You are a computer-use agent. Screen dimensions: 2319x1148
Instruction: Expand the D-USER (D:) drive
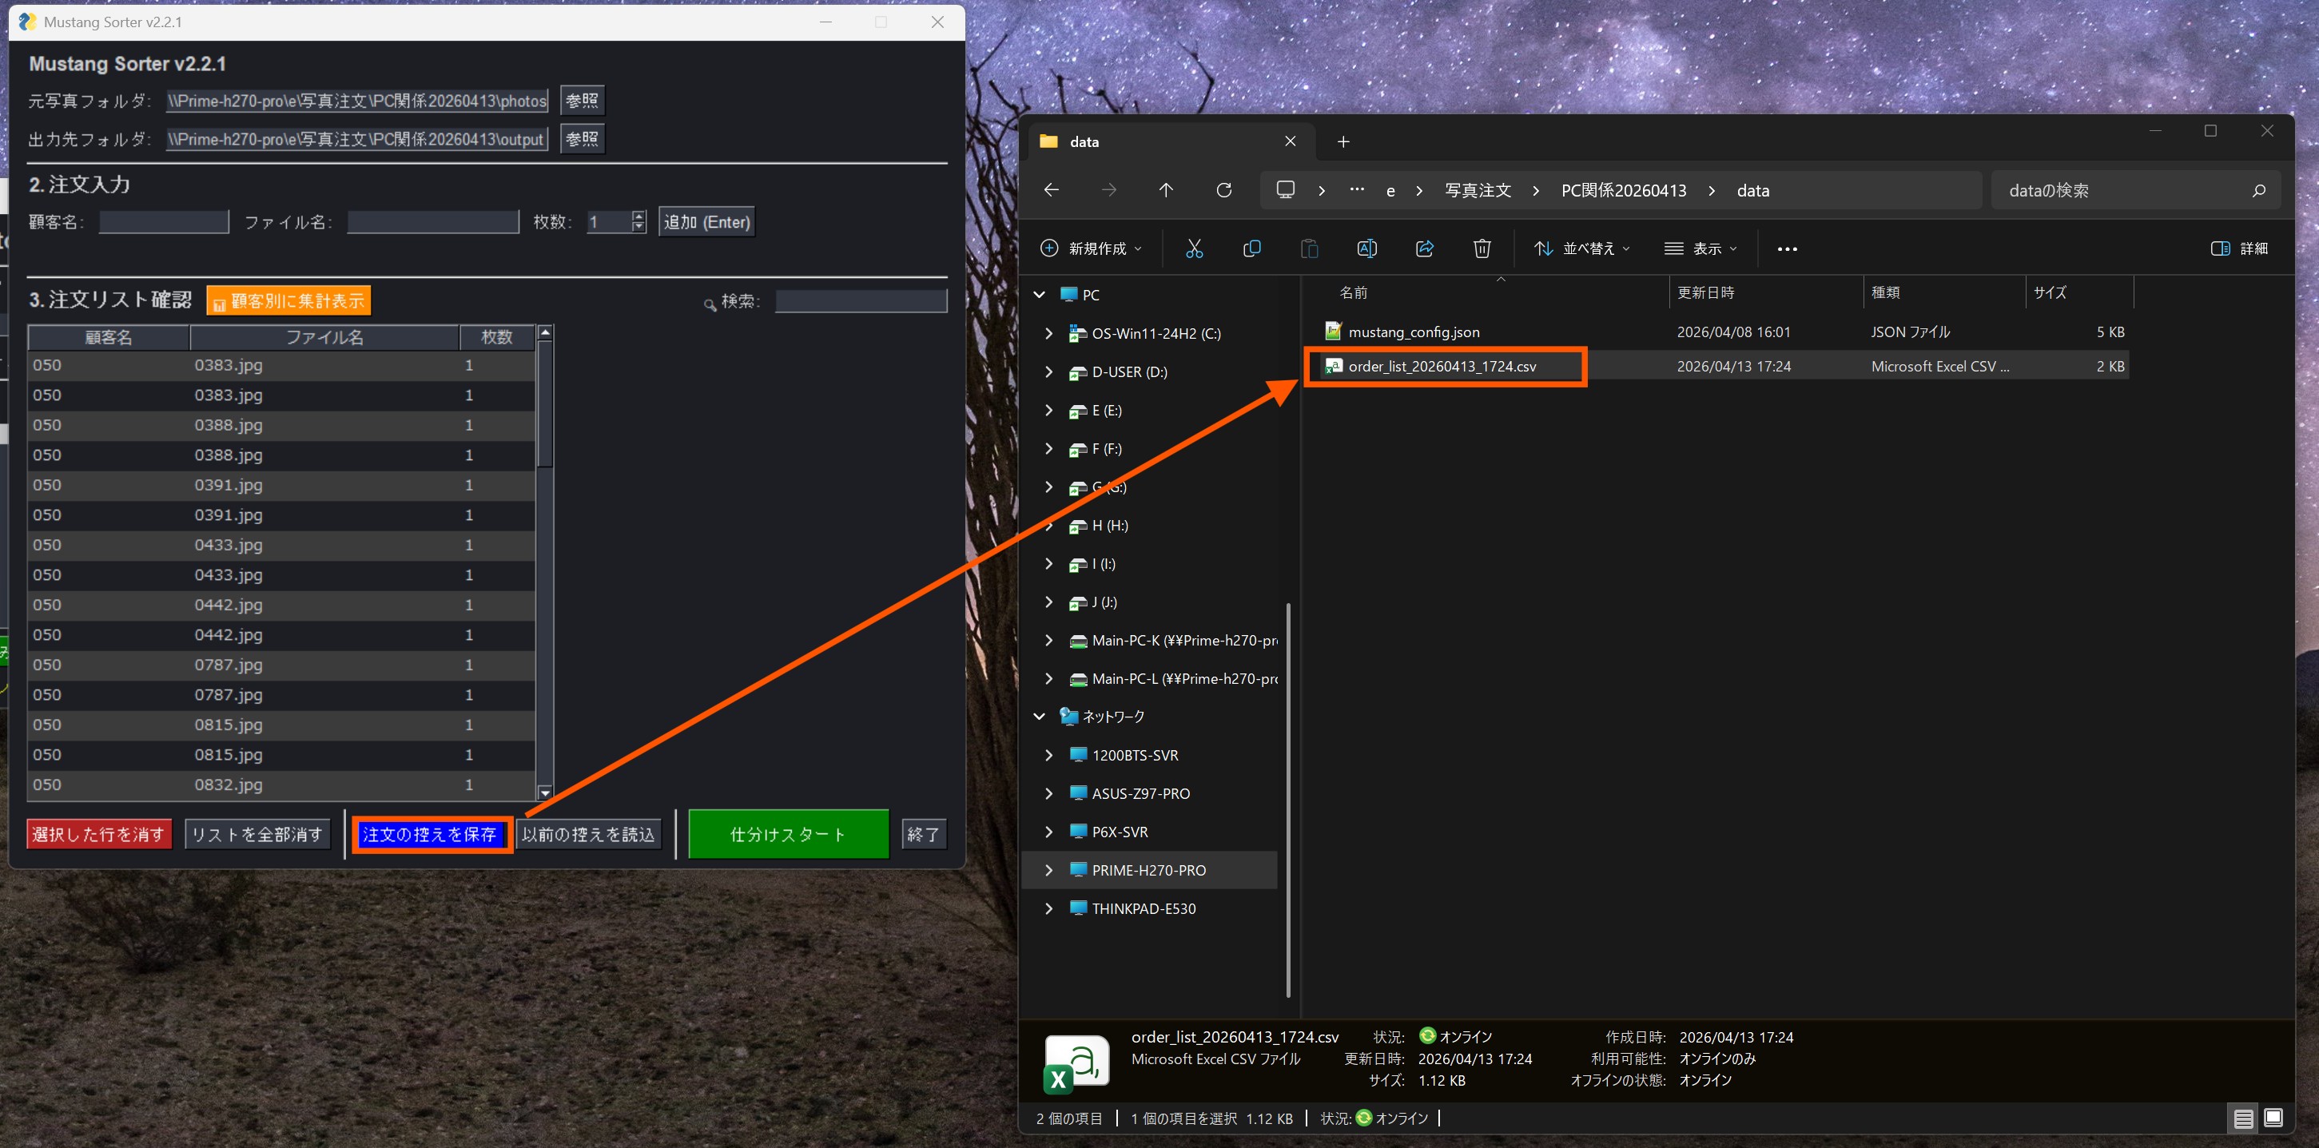[x=1048, y=371]
